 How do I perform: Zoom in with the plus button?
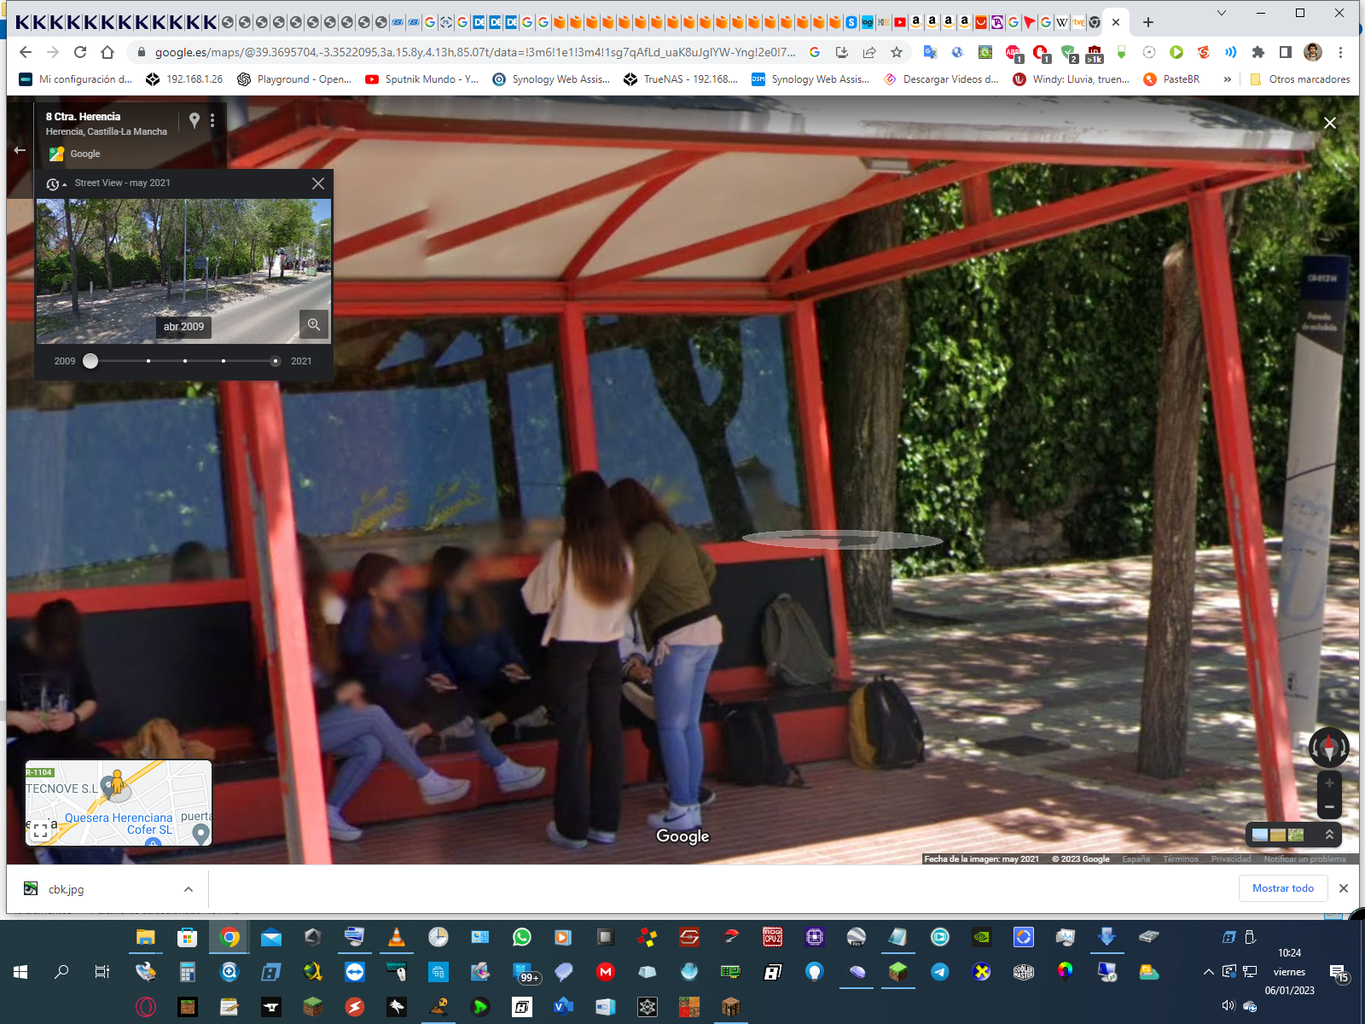1329,783
